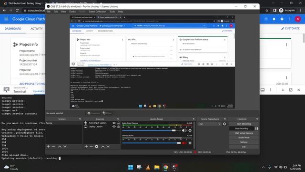Expand or collapse Cloud Shell panel height

(x=283, y=90)
